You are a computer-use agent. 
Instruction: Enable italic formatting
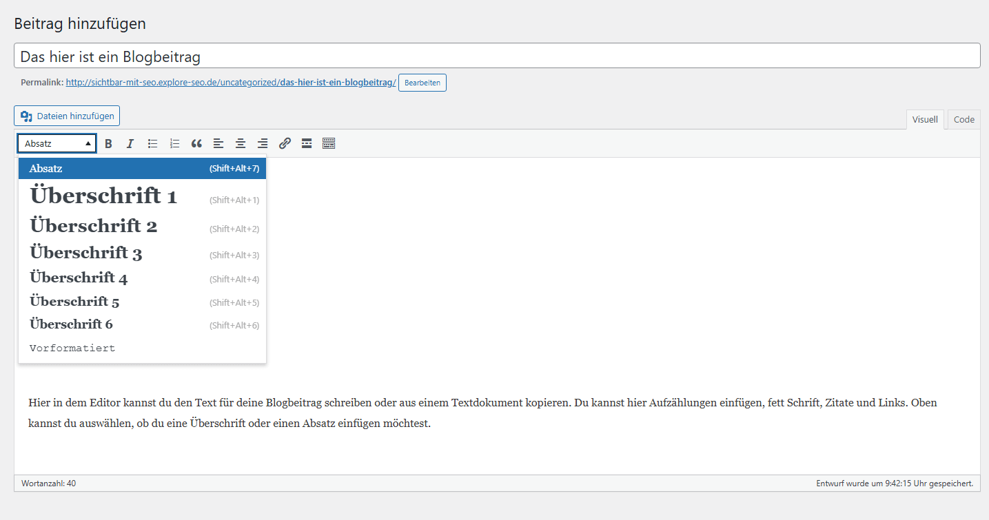pyautogui.click(x=130, y=143)
